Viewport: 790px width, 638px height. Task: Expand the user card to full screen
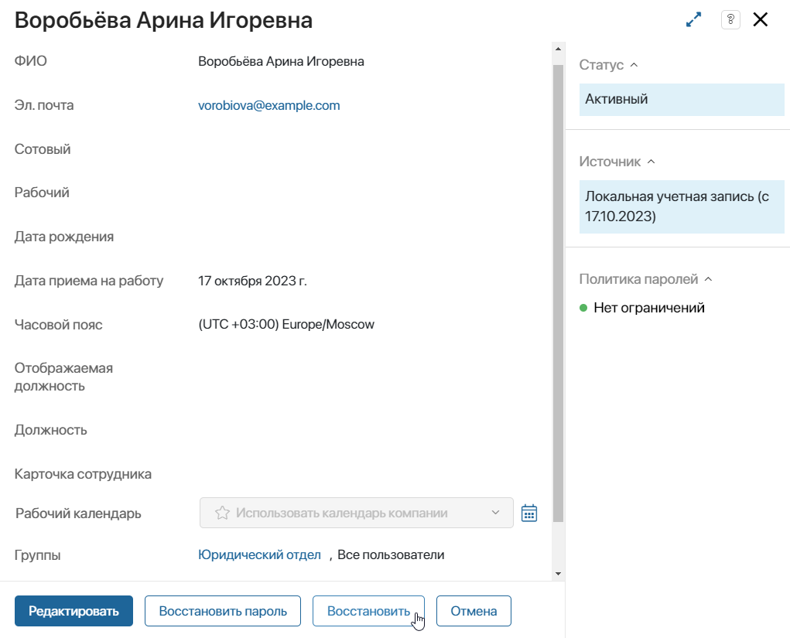click(x=694, y=19)
